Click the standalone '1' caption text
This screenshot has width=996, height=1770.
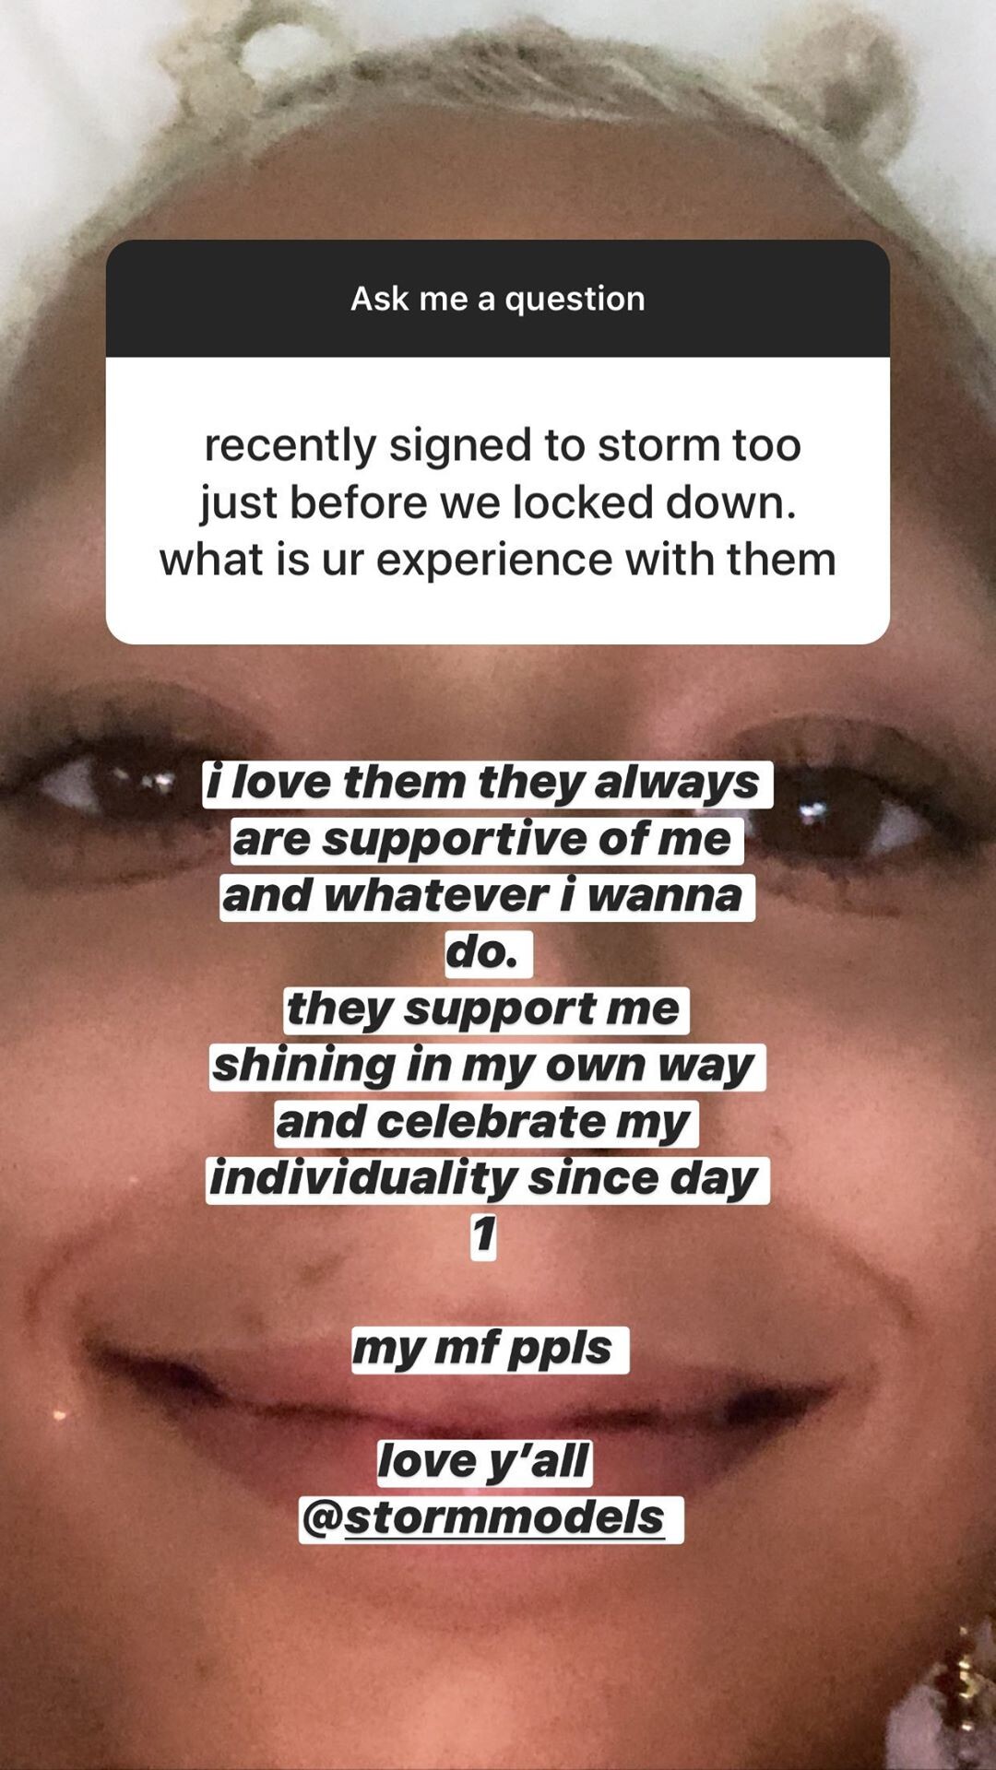coord(484,1235)
